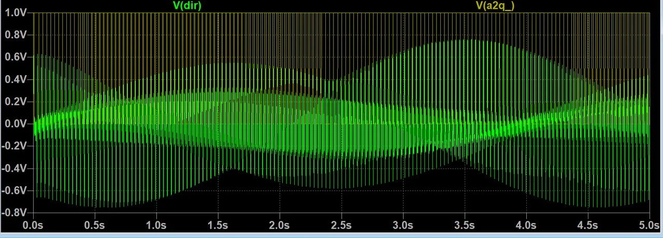Click the -0.4V vertical axis tick label
663x238 pixels.
(x=15, y=169)
